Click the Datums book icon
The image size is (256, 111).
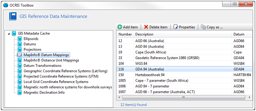tap(20, 44)
